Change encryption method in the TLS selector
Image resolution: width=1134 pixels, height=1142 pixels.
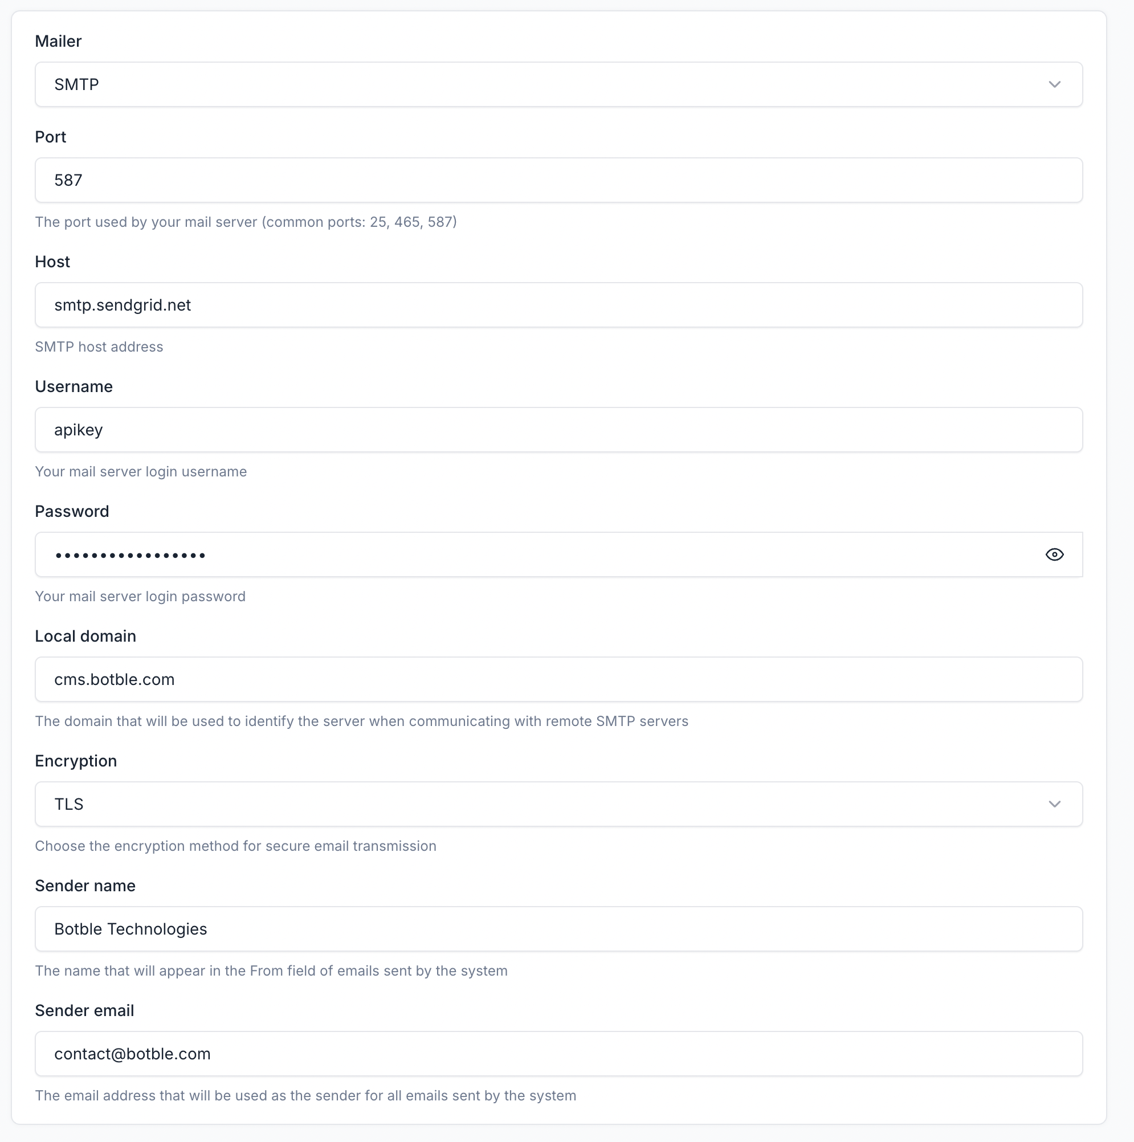[x=559, y=804]
